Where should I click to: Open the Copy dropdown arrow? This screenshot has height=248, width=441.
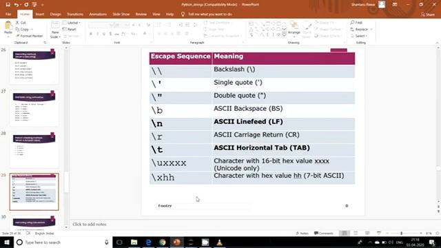tap(32, 29)
